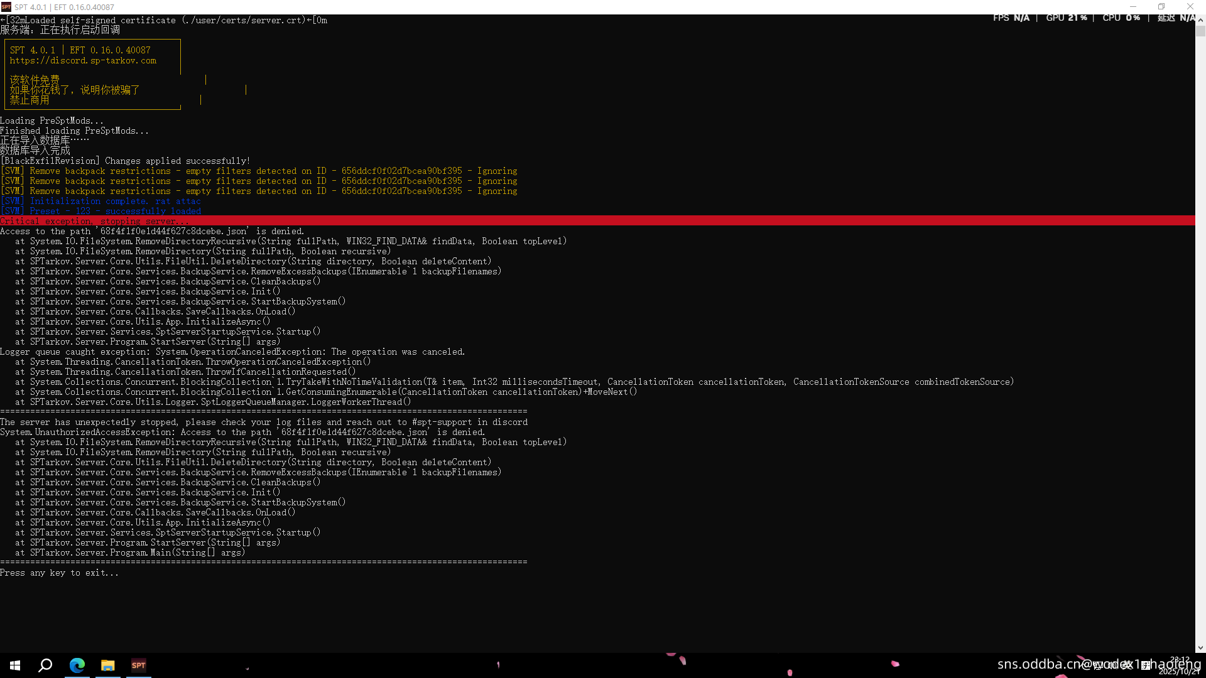1206x678 pixels.
Task: Click the discord.sp-tarkov.com link text
Action: 83,61
